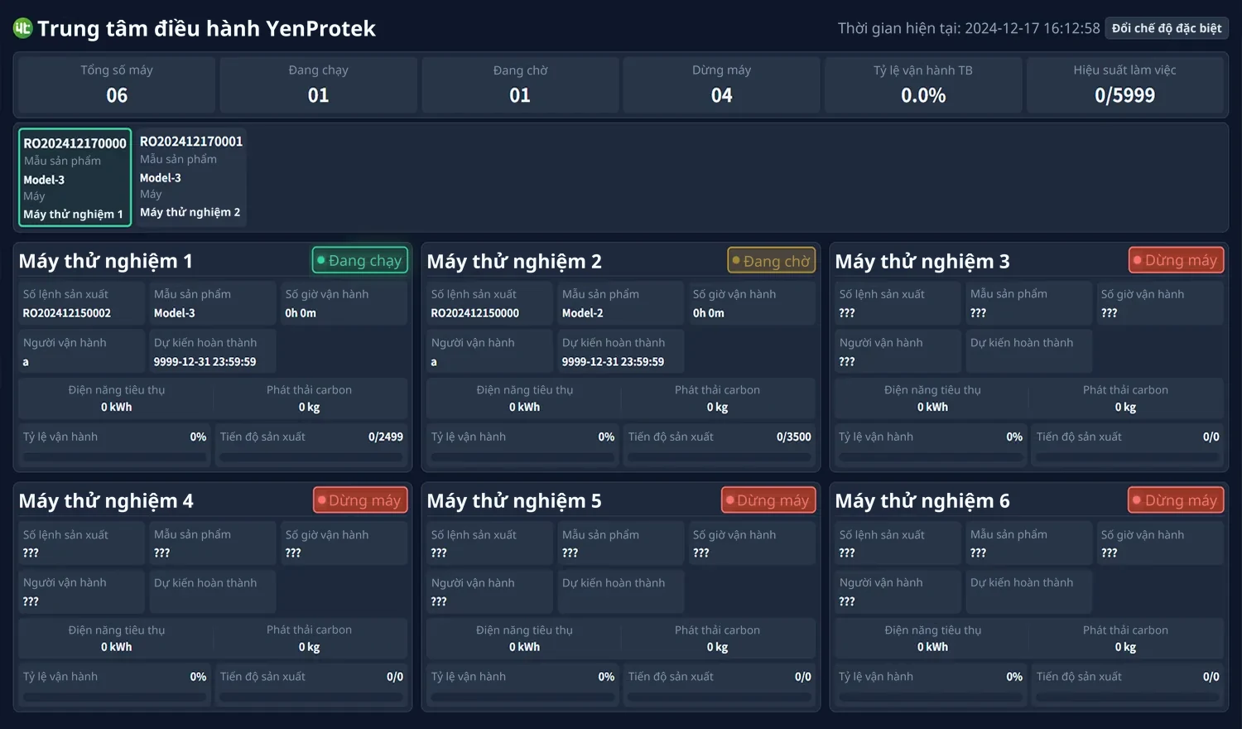Viewport: 1242px width, 729px height.
Task: Click the 'Máy thử nghiệm 4' panel title
Action: [106, 500]
